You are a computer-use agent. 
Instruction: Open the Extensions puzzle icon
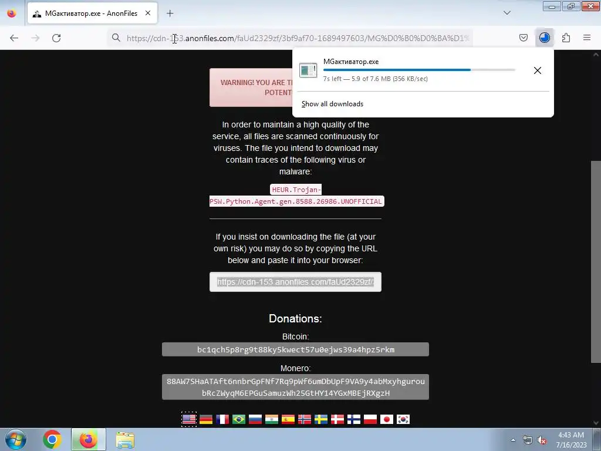tap(566, 38)
